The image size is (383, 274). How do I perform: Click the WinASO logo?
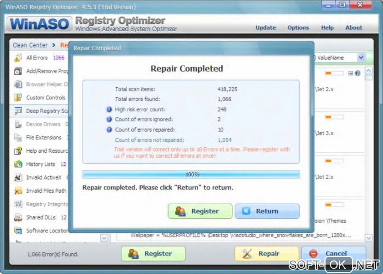tap(39, 24)
